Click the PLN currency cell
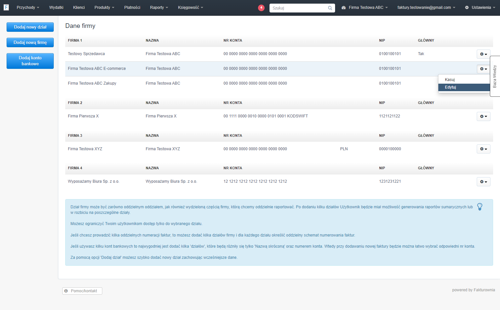The image size is (500, 310). point(344,149)
